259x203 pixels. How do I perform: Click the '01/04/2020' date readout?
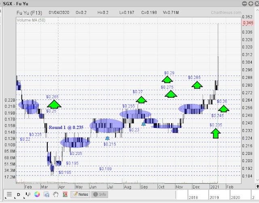[x=59, y=13]
